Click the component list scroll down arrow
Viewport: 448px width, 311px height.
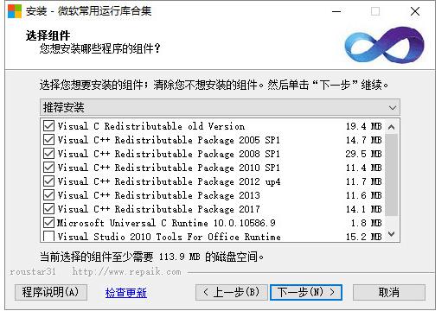pos(391,233)
